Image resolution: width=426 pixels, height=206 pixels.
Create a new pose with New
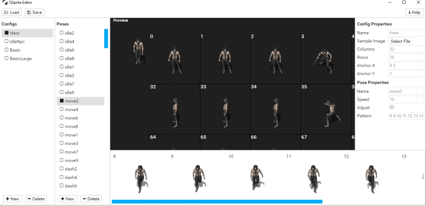click(x=67, y=199)
